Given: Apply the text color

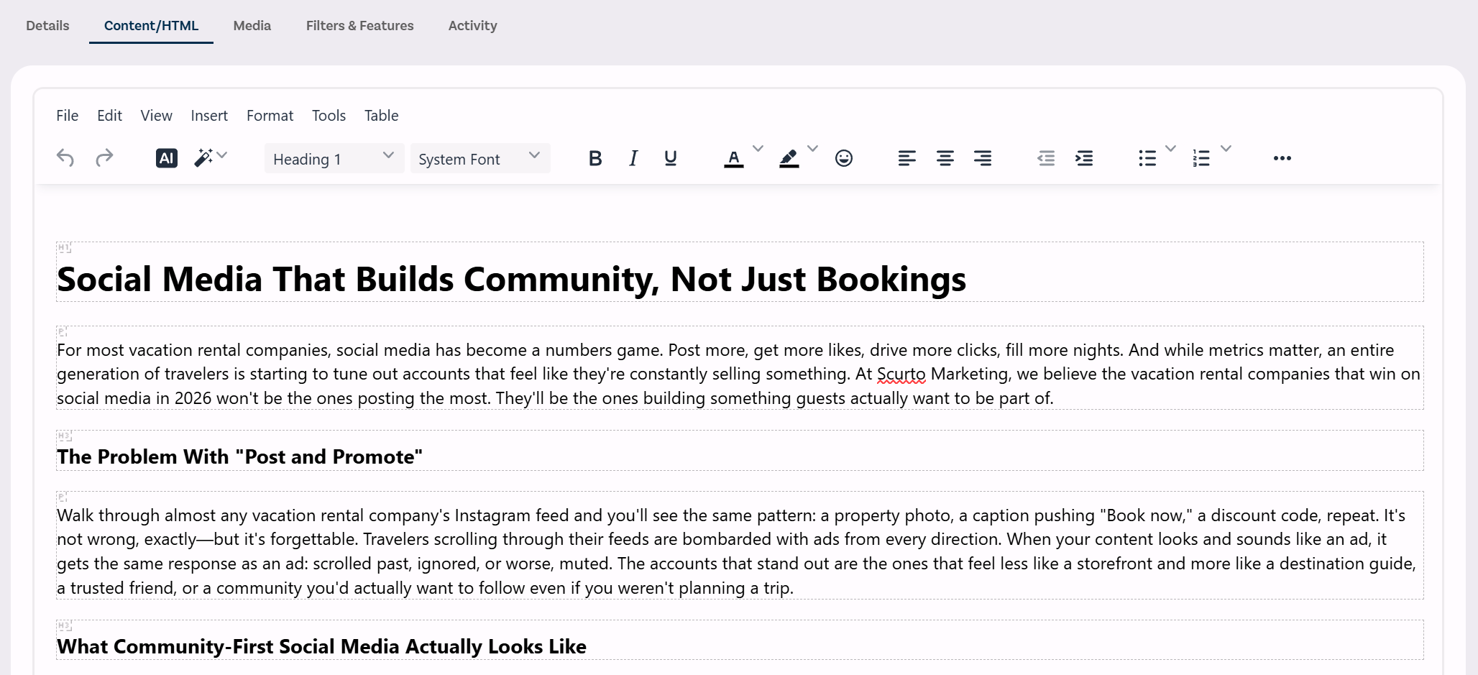Looking at the screenshot, I should tap(733, 158).
